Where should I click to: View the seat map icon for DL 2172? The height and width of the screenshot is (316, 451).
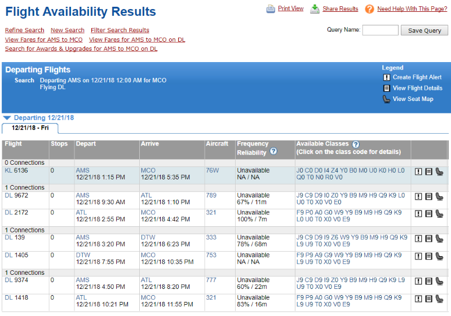[439, 214]
